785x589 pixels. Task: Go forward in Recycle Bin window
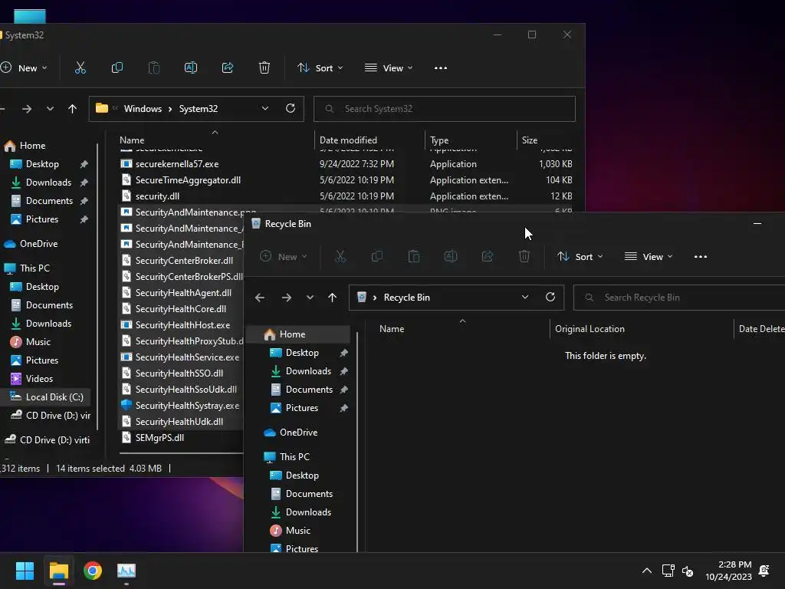[x=287, y=298]
